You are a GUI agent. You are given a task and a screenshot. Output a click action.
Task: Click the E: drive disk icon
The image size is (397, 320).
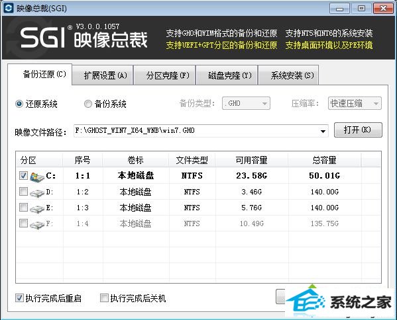37,208
